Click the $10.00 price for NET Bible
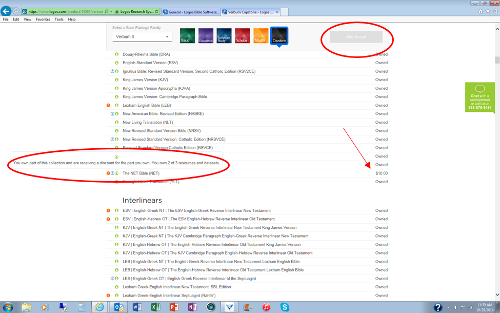The height and width of the screenshot is (313, 500). (x=382, y=173)
